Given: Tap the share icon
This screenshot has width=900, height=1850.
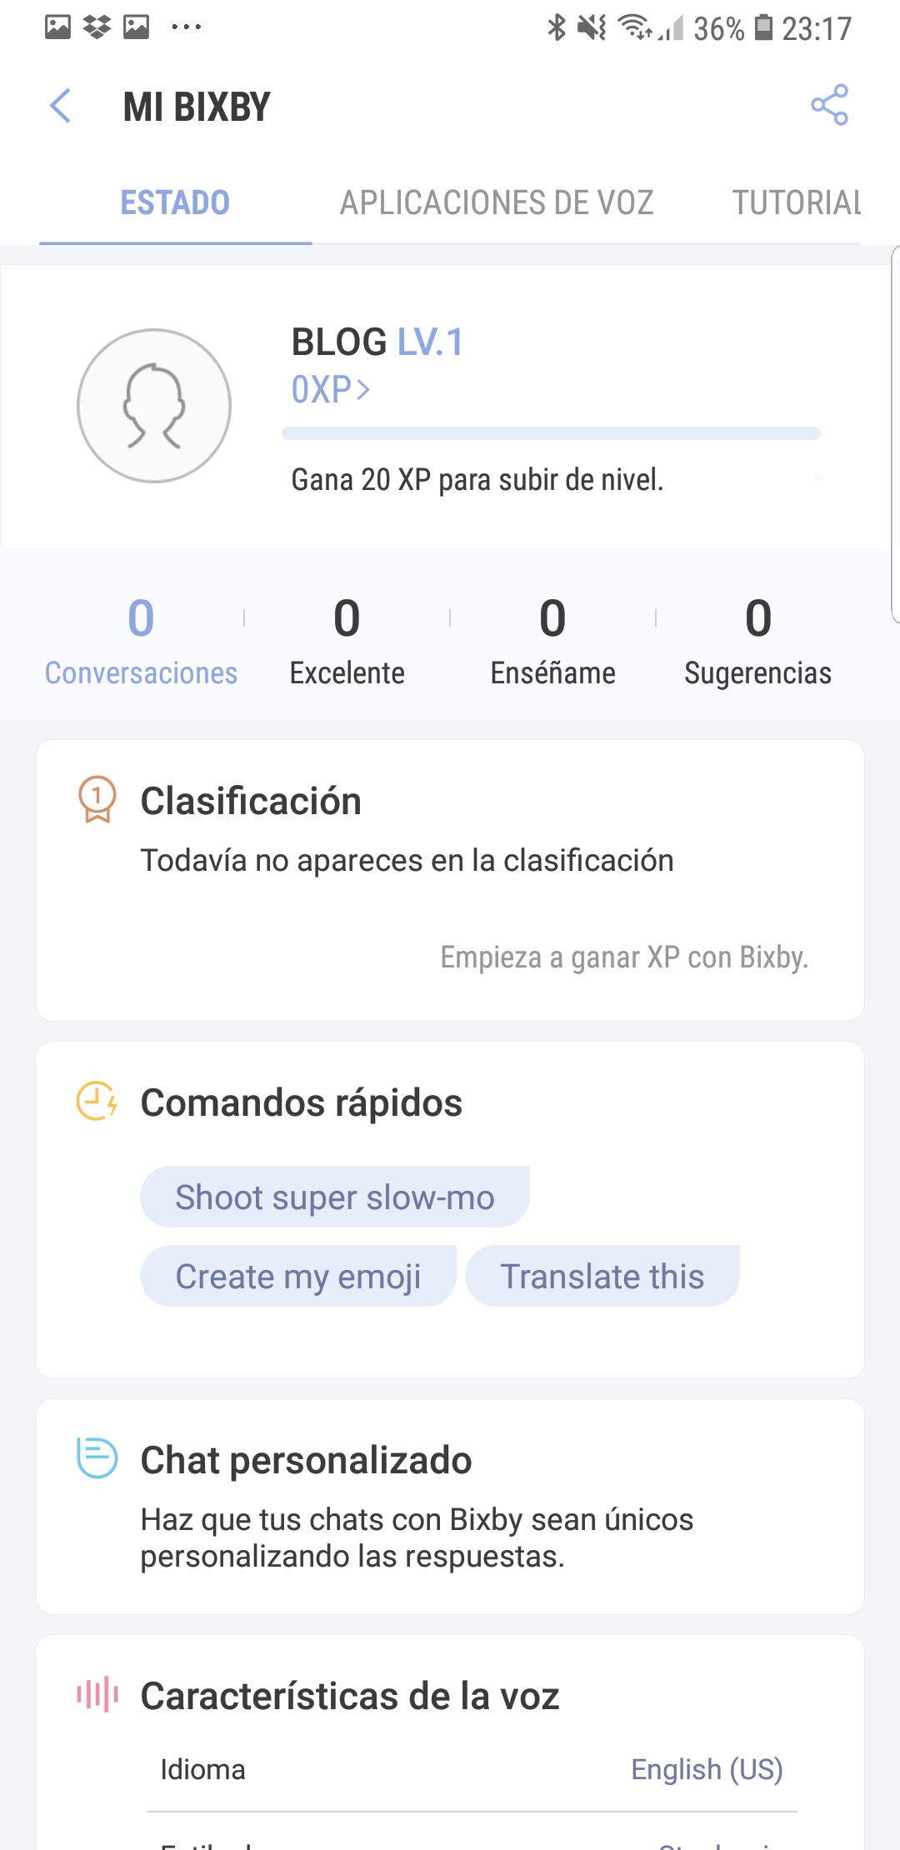Looking at the screenshot, I should 829,105.
